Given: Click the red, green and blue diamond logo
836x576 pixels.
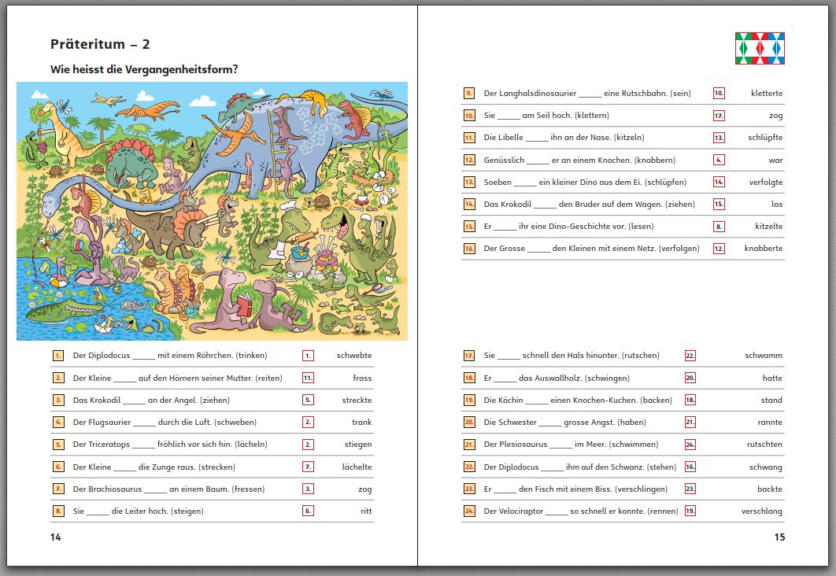Looking at the screenshot, I should (x=760, y=49).
